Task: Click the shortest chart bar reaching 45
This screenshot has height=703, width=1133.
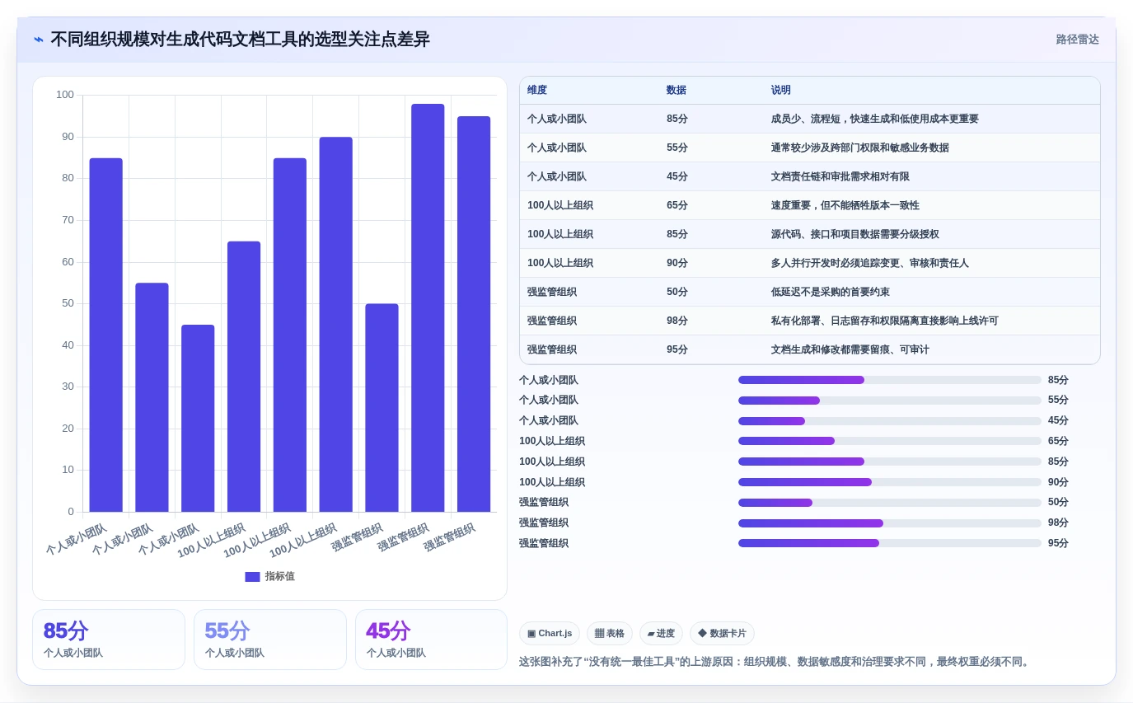Action: [x=198, y=418]
